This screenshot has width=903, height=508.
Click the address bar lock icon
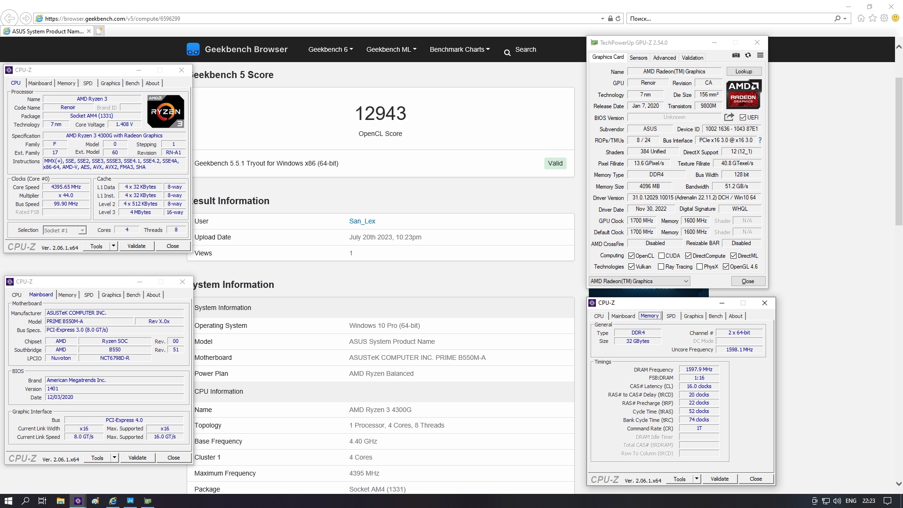(610, 18)
